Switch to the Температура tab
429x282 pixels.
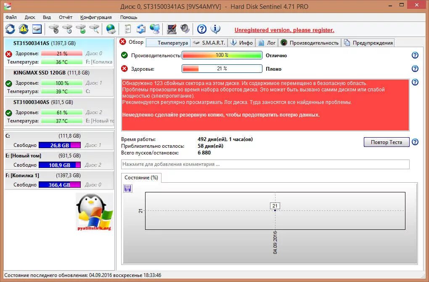click(x=168, y=43)
